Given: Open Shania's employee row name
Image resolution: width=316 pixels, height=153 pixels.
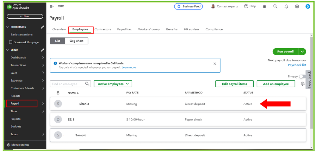Looking at the screenshot, I should (84, 104).
